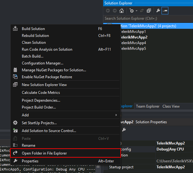
Task: Click the Startup project label
Action: (121, 167)
